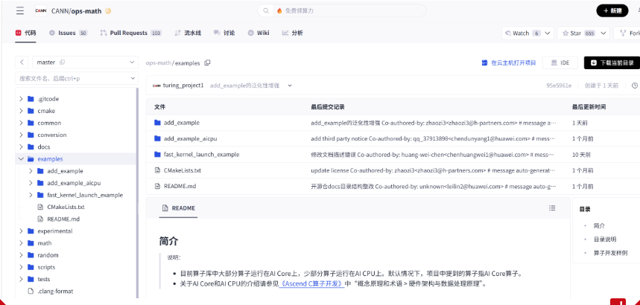This screenshot has width=640, height=305.
Task: Watch the ops-math repository
Action: click(522, 33)
